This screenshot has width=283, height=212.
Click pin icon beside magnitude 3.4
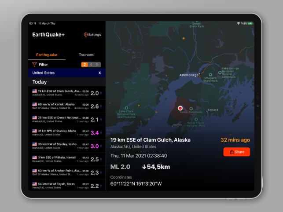101,133
